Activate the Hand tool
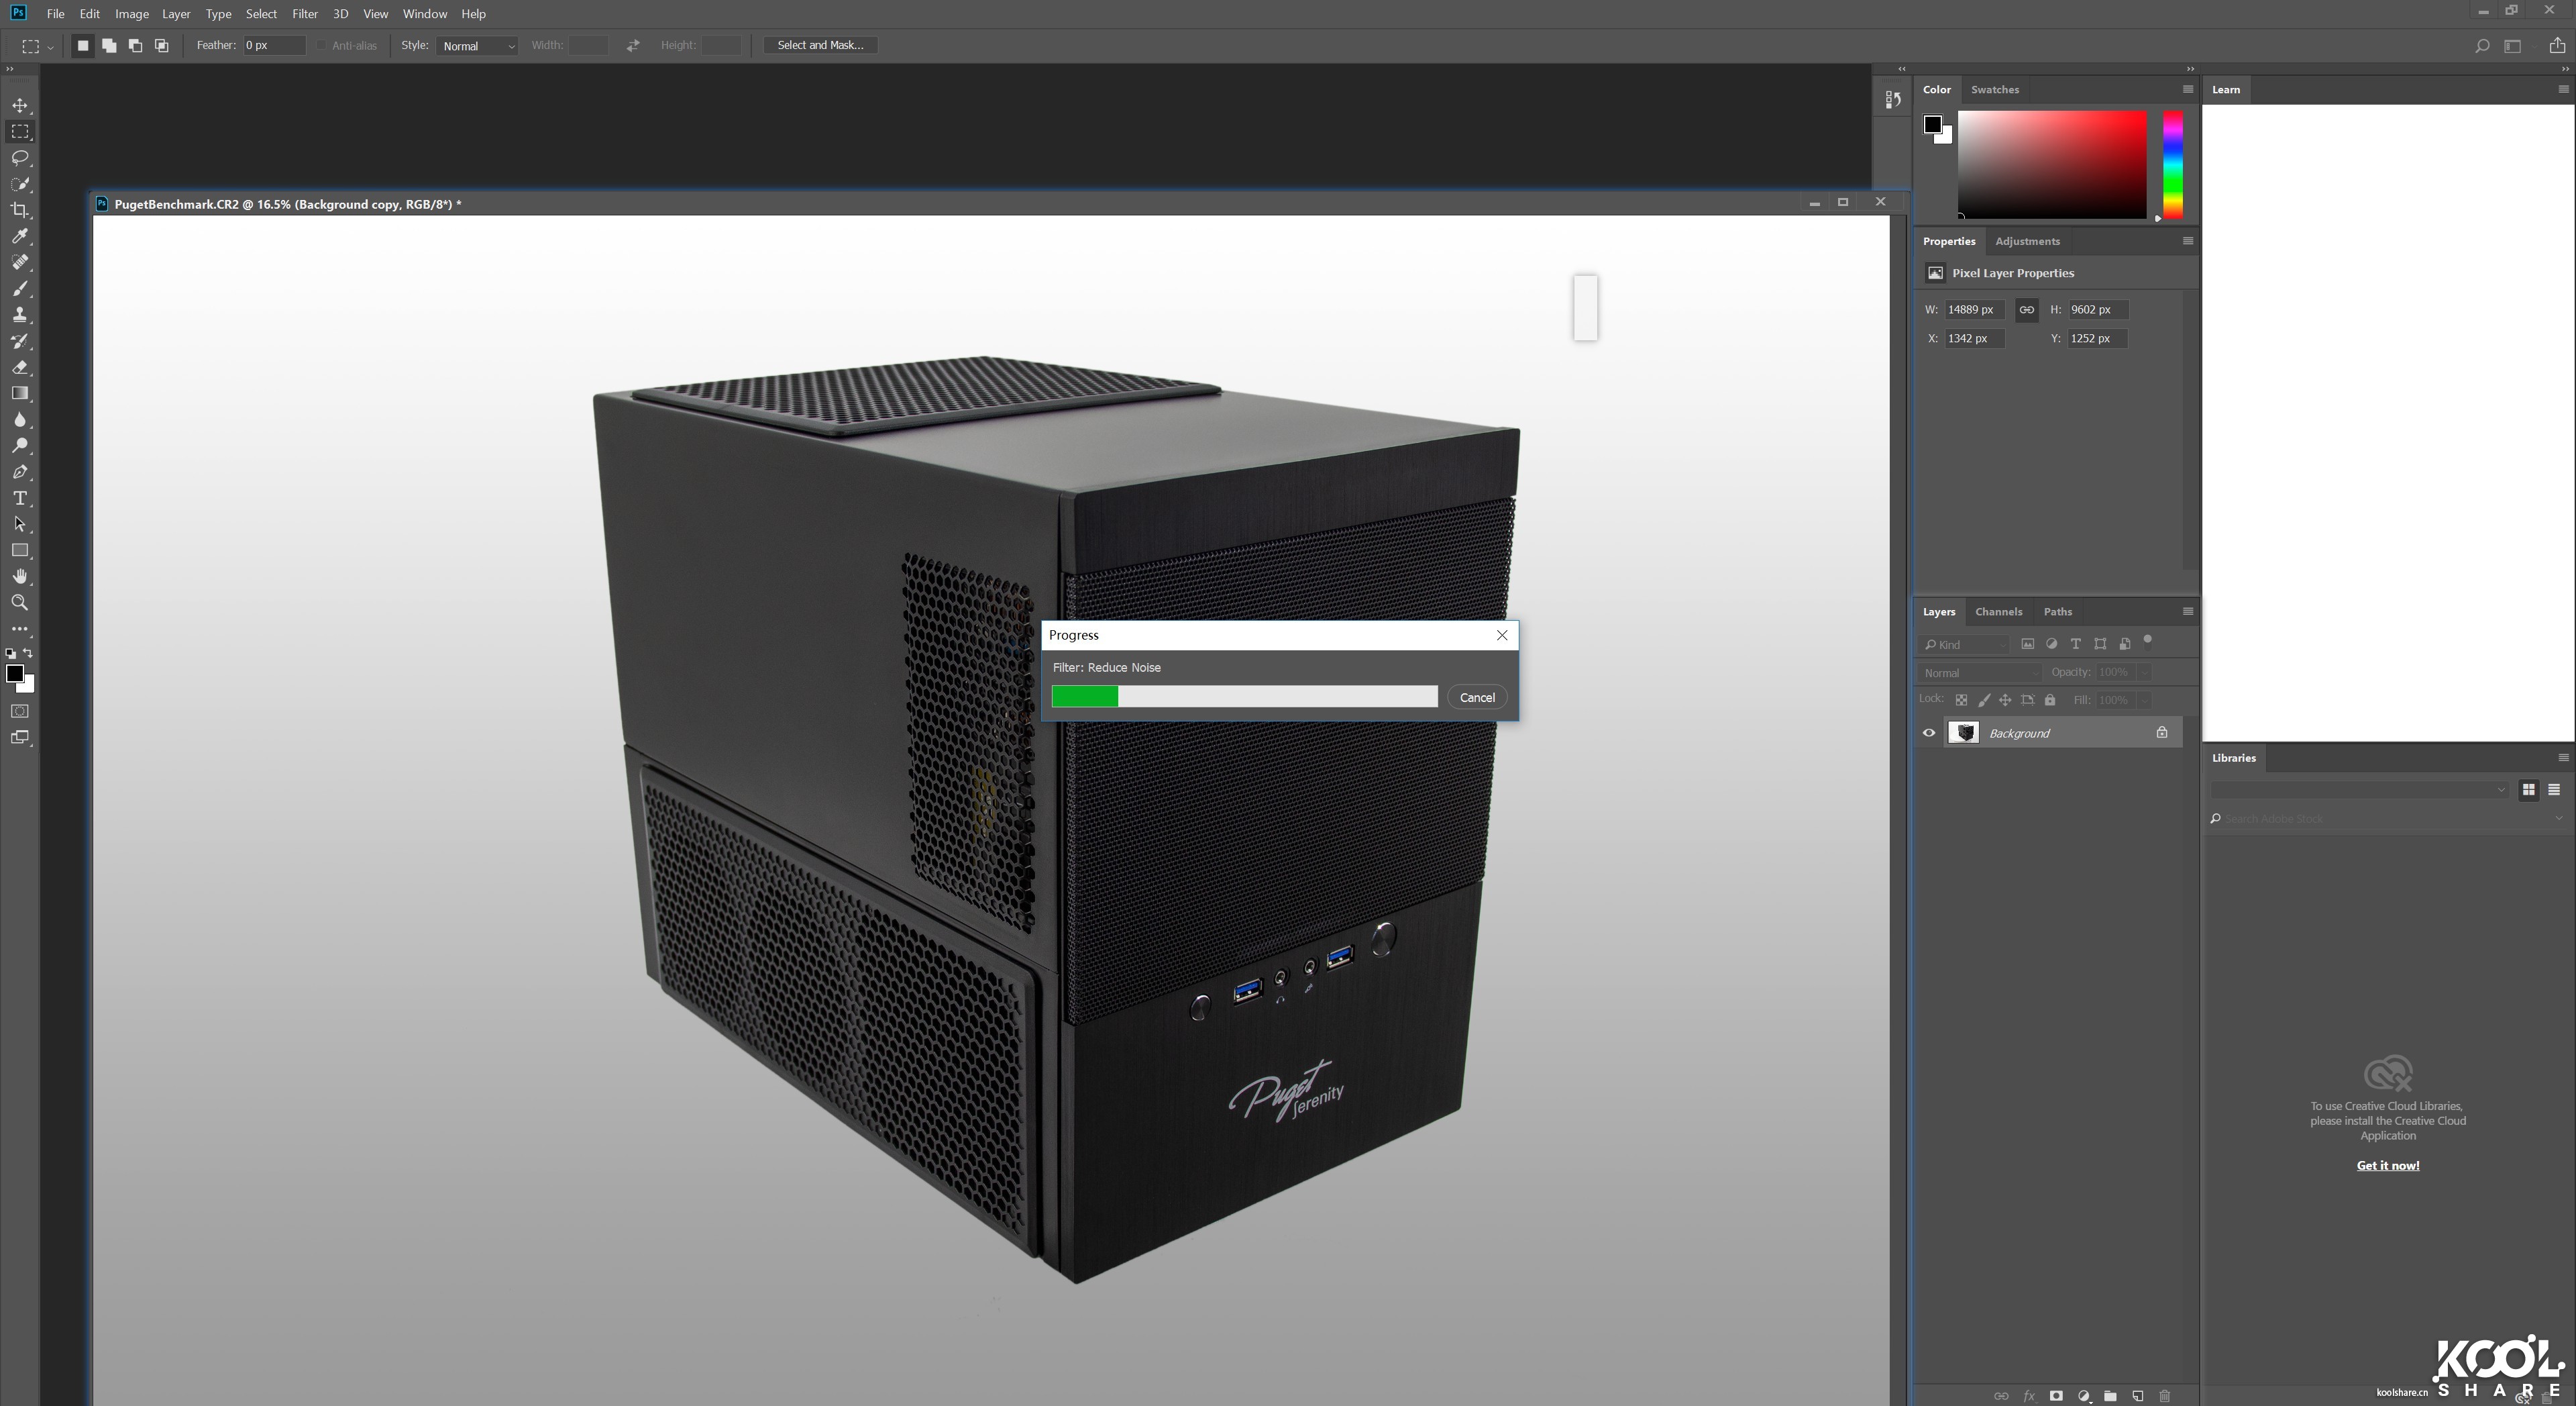This screenshot has height=1406, width=2576. tap(20, 576)
